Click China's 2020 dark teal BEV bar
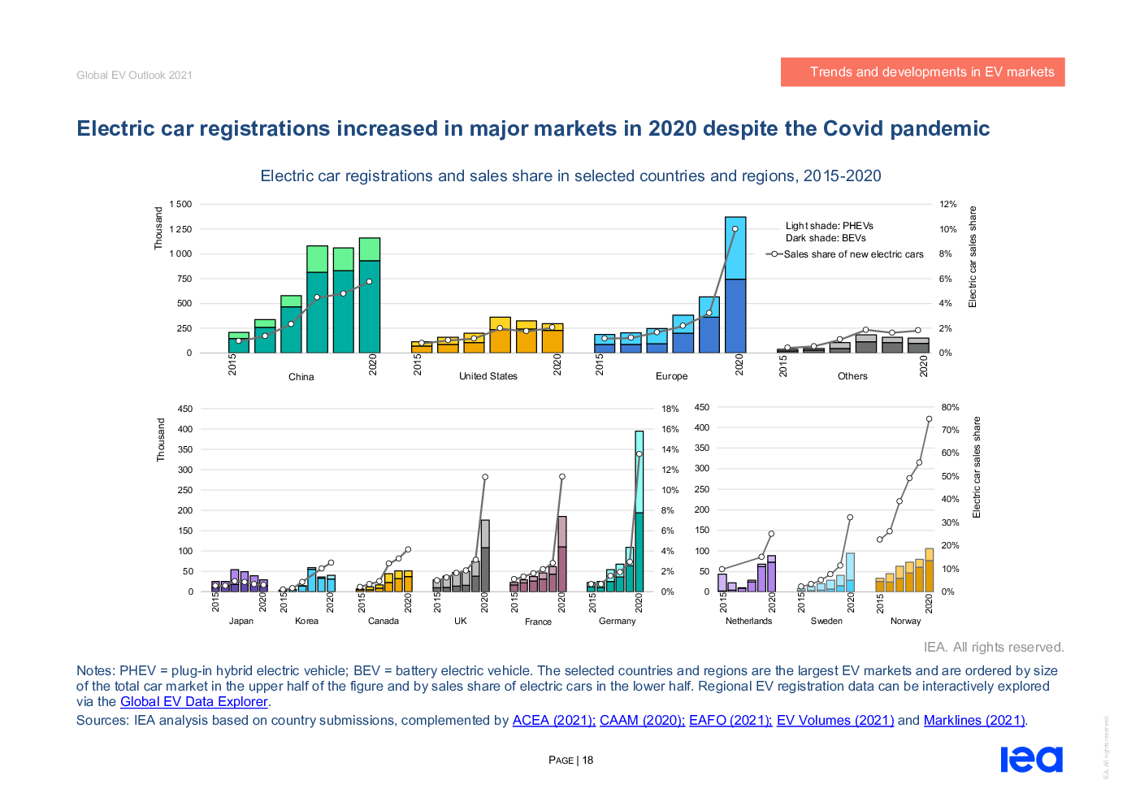The width and height of the screenshot is (1140, 806). pyautogui.click(x=370, y=307)
